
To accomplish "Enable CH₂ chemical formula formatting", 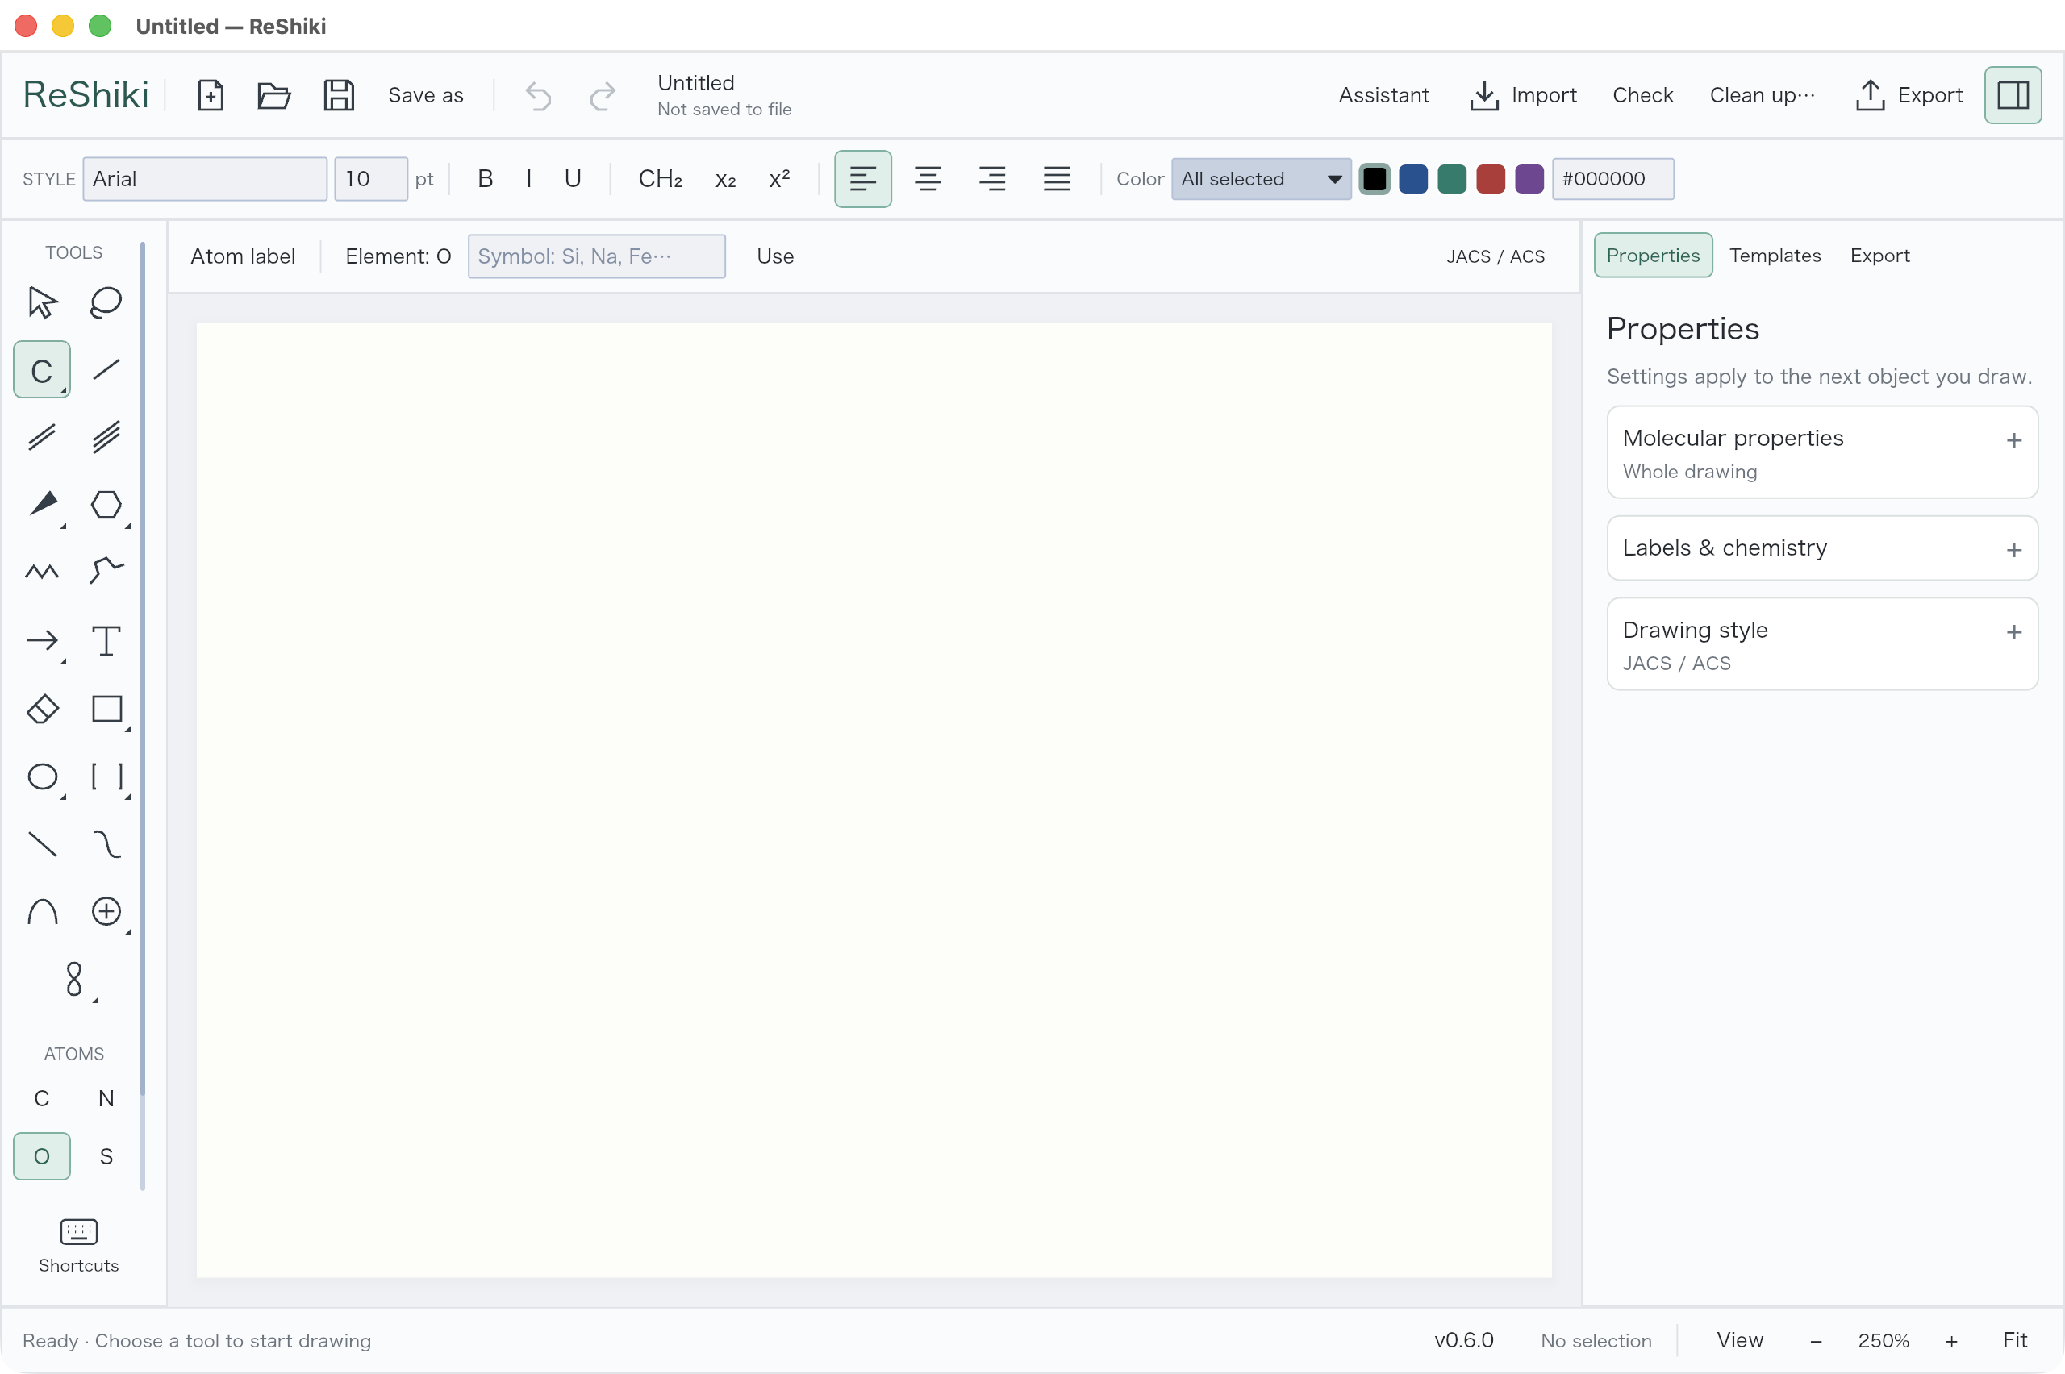I will (660, 179).
